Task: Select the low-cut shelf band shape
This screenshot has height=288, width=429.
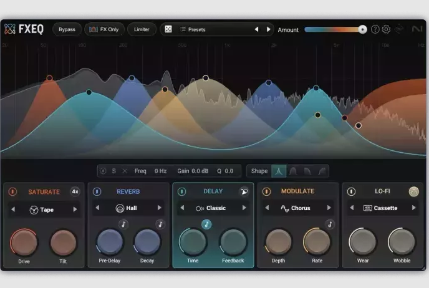Action: [322, 171]
